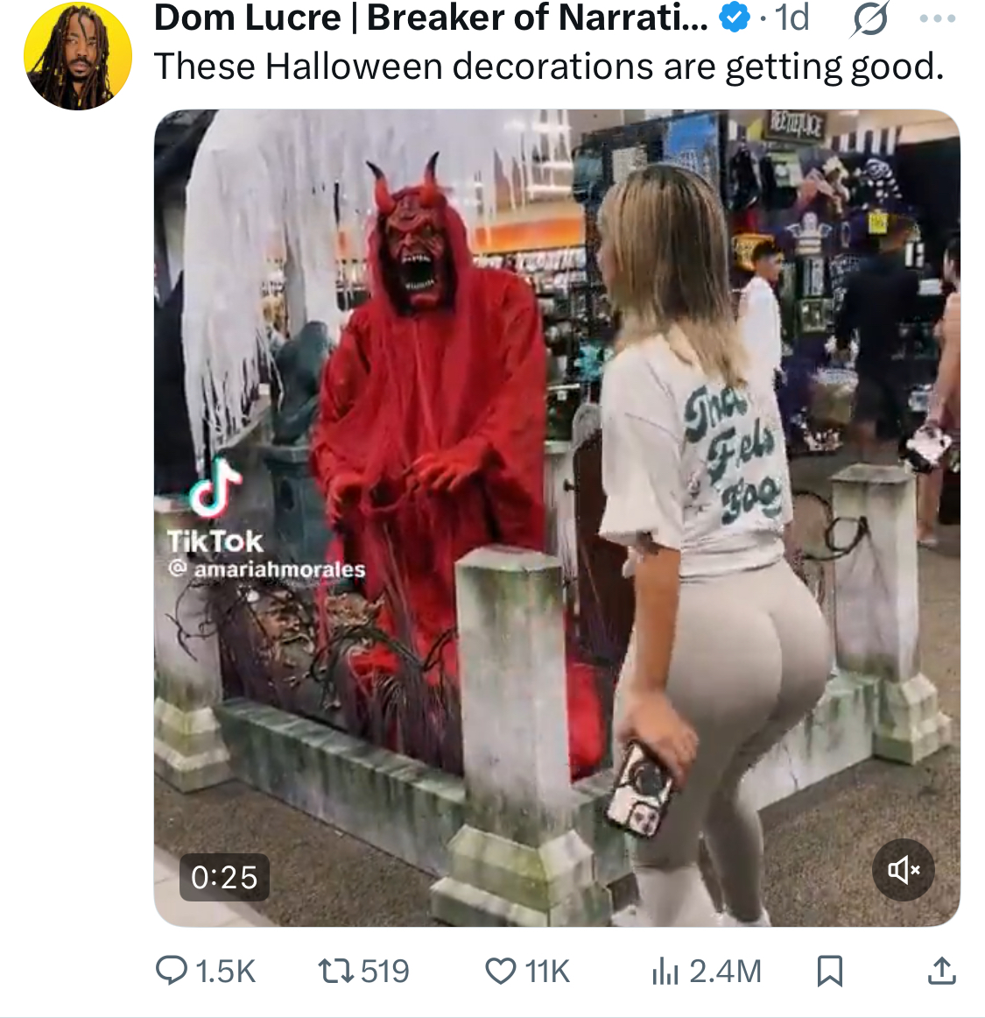Click the tweet text about Halloween decorations
The width and height of the screenshot is (985, 1018).
pos(549,67)
